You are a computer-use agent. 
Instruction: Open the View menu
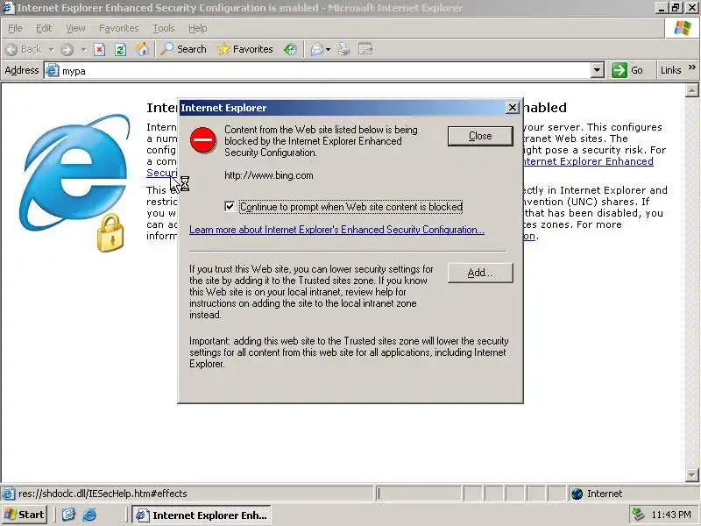tap(75, 28)
